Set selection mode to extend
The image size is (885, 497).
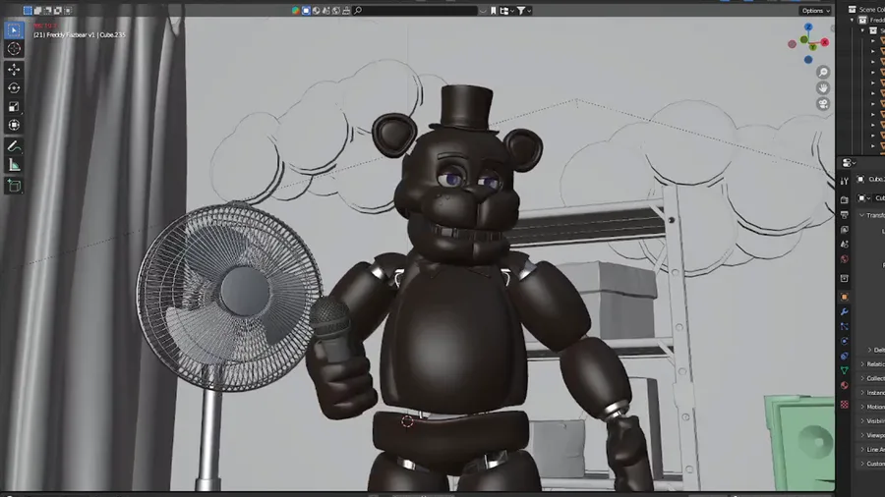click(x=37, y=10)
